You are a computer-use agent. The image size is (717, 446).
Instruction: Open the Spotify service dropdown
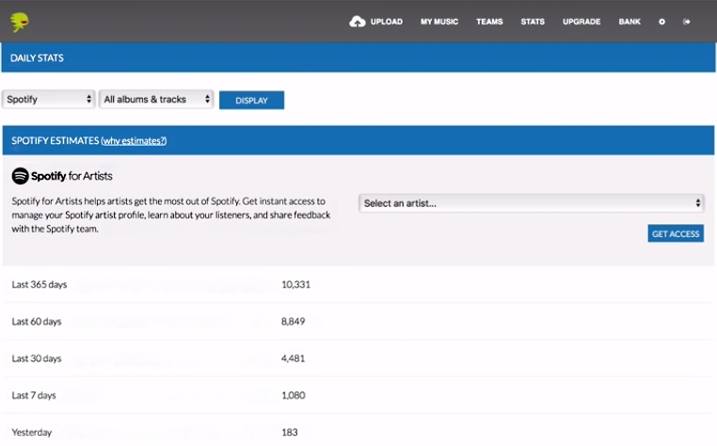click(x=49, y=99)
